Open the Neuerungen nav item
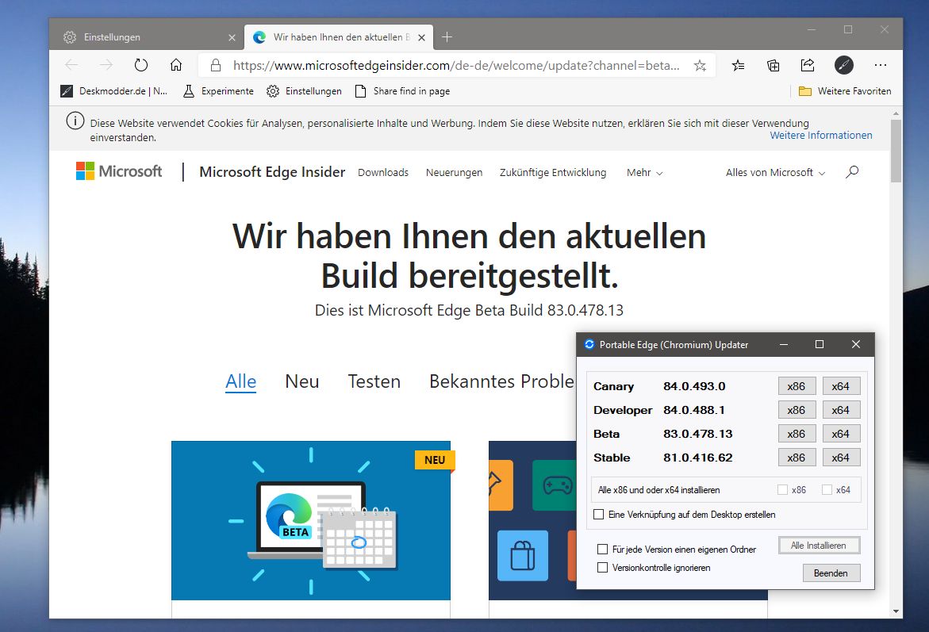Image resolution: width=929 pixels, height=632 pixels. click(x=454, y=172)
